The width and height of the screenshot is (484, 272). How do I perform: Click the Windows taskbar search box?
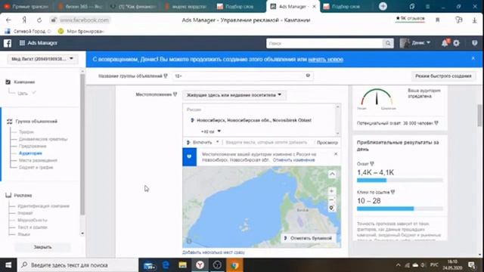(78, 265)
